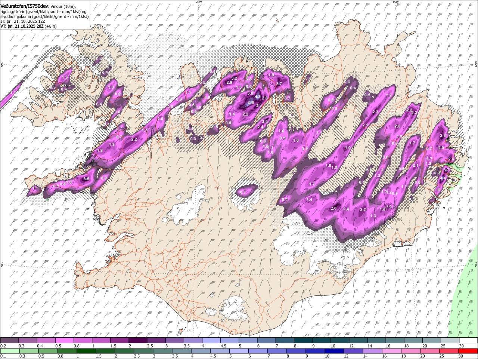Select bottom legend dark blue swatch between 10 and 12
Viewport: 478px width, 359px height.
tap(333, 351)
